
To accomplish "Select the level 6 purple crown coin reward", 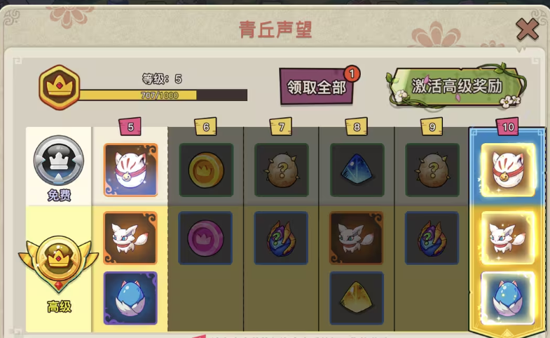I will (205, 238).
